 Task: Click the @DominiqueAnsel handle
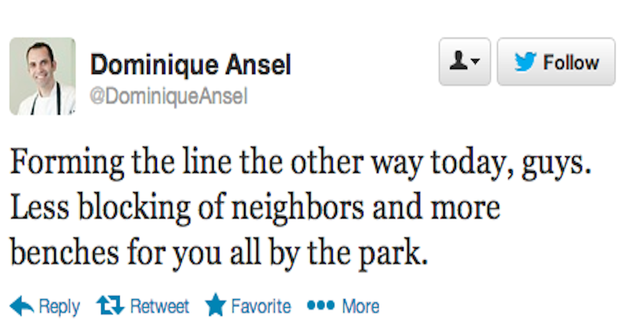click(169, 96)
